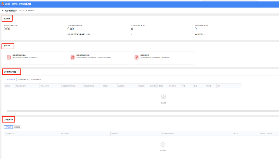Switch to the 已收到的确认单 tab

pos(23,79)
